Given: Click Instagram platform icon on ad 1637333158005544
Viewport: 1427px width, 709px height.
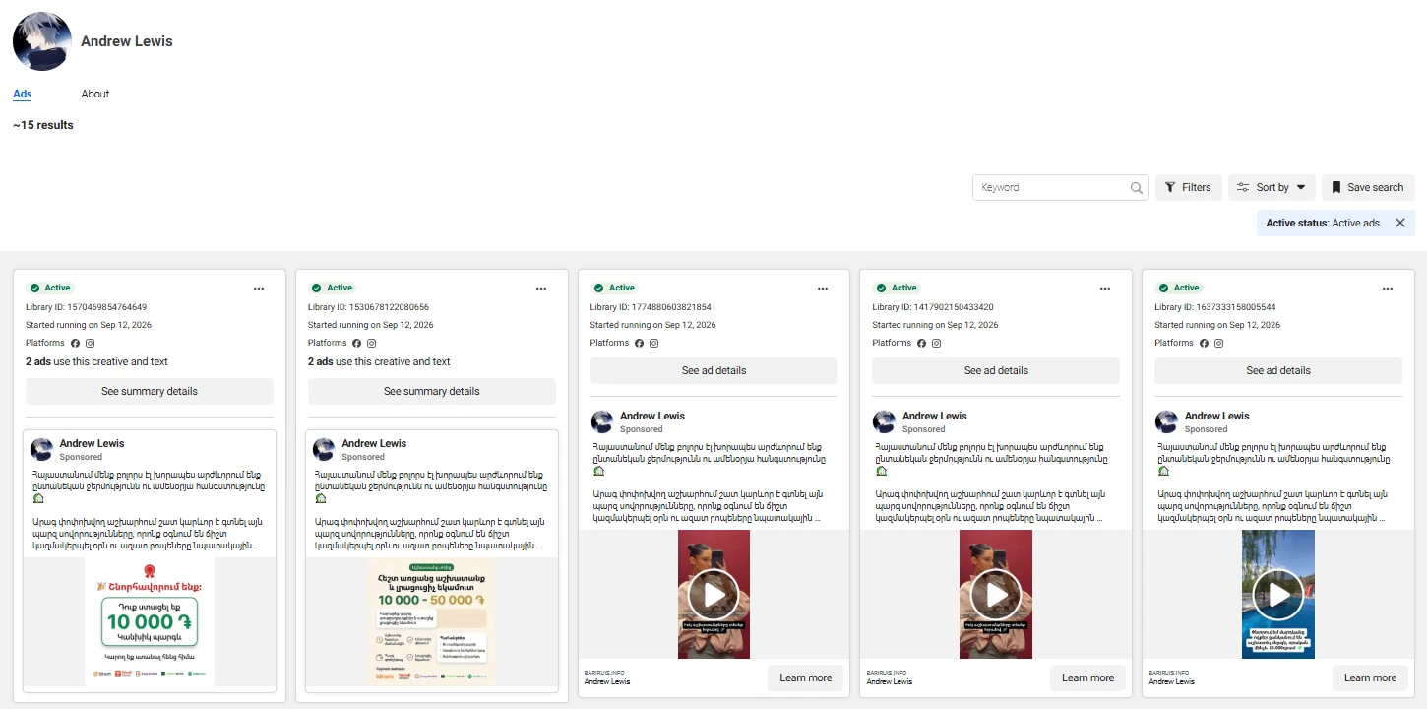Looking at the screenshot, I should [x=1218, y=343].
